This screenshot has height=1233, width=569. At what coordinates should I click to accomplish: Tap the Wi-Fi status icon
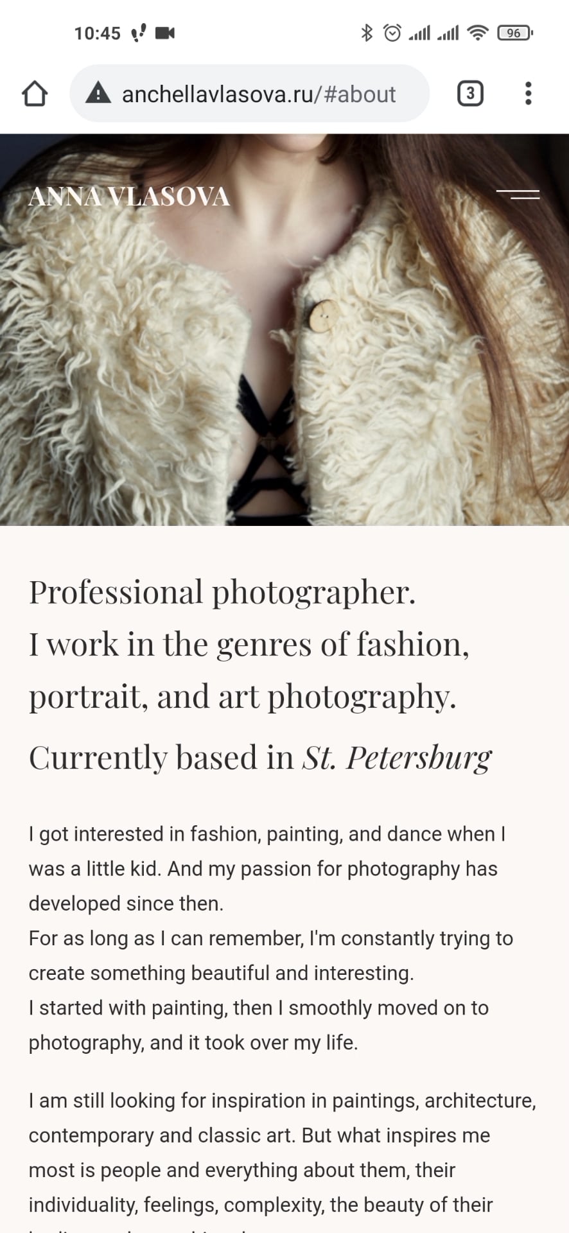coord(478,33)
